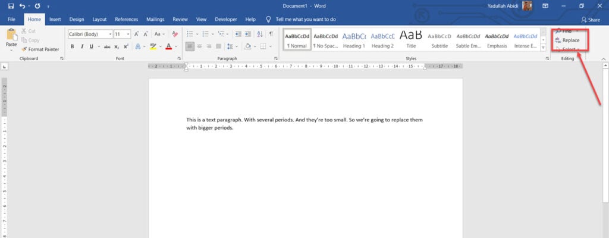Sort the selected text alphabetically
The width and height of the screenshot is (609, 238).
pyautogui.click(x=260, y=35)
